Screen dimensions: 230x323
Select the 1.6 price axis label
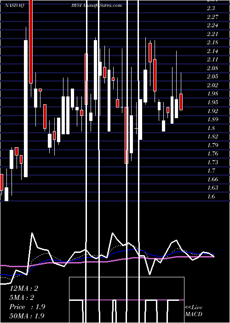pyautogui.click(x=211, y=197)
